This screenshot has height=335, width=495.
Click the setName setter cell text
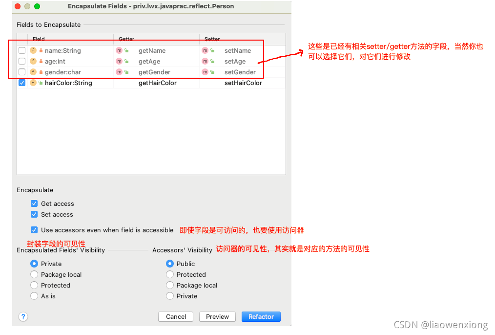tap(238, 50)
